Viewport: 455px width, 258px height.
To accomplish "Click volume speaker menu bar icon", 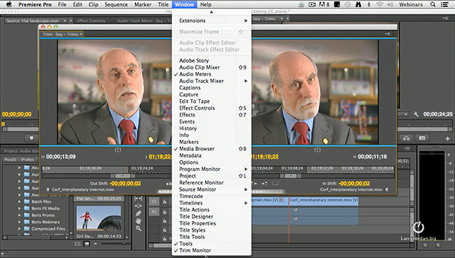I will pyautogui.click(x=390, y=4).
